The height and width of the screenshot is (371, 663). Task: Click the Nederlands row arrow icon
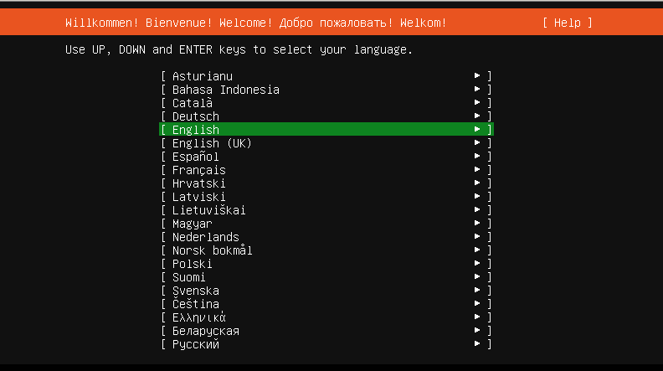[x=477, y=237]
